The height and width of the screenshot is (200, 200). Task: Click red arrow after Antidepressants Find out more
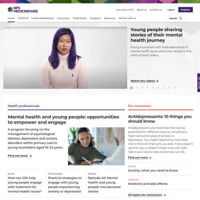pos(150,158)
